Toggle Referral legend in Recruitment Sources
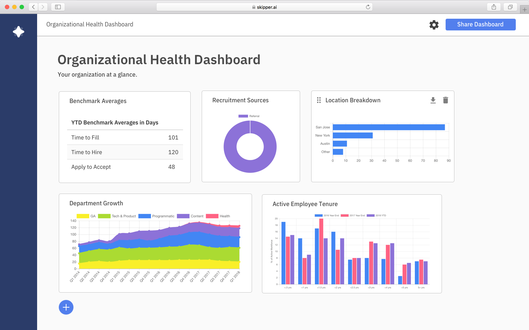The width and height of the screenshot is (529, 330). click(x=249, y=116)
